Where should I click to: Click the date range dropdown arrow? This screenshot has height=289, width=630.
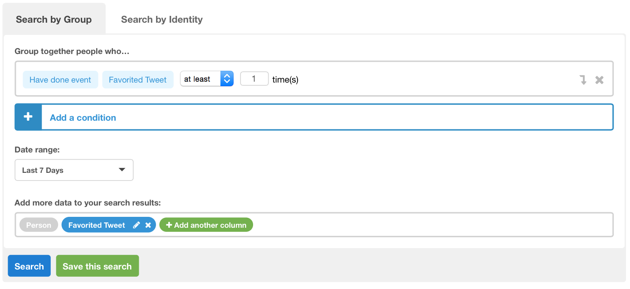tap(122, 170)
